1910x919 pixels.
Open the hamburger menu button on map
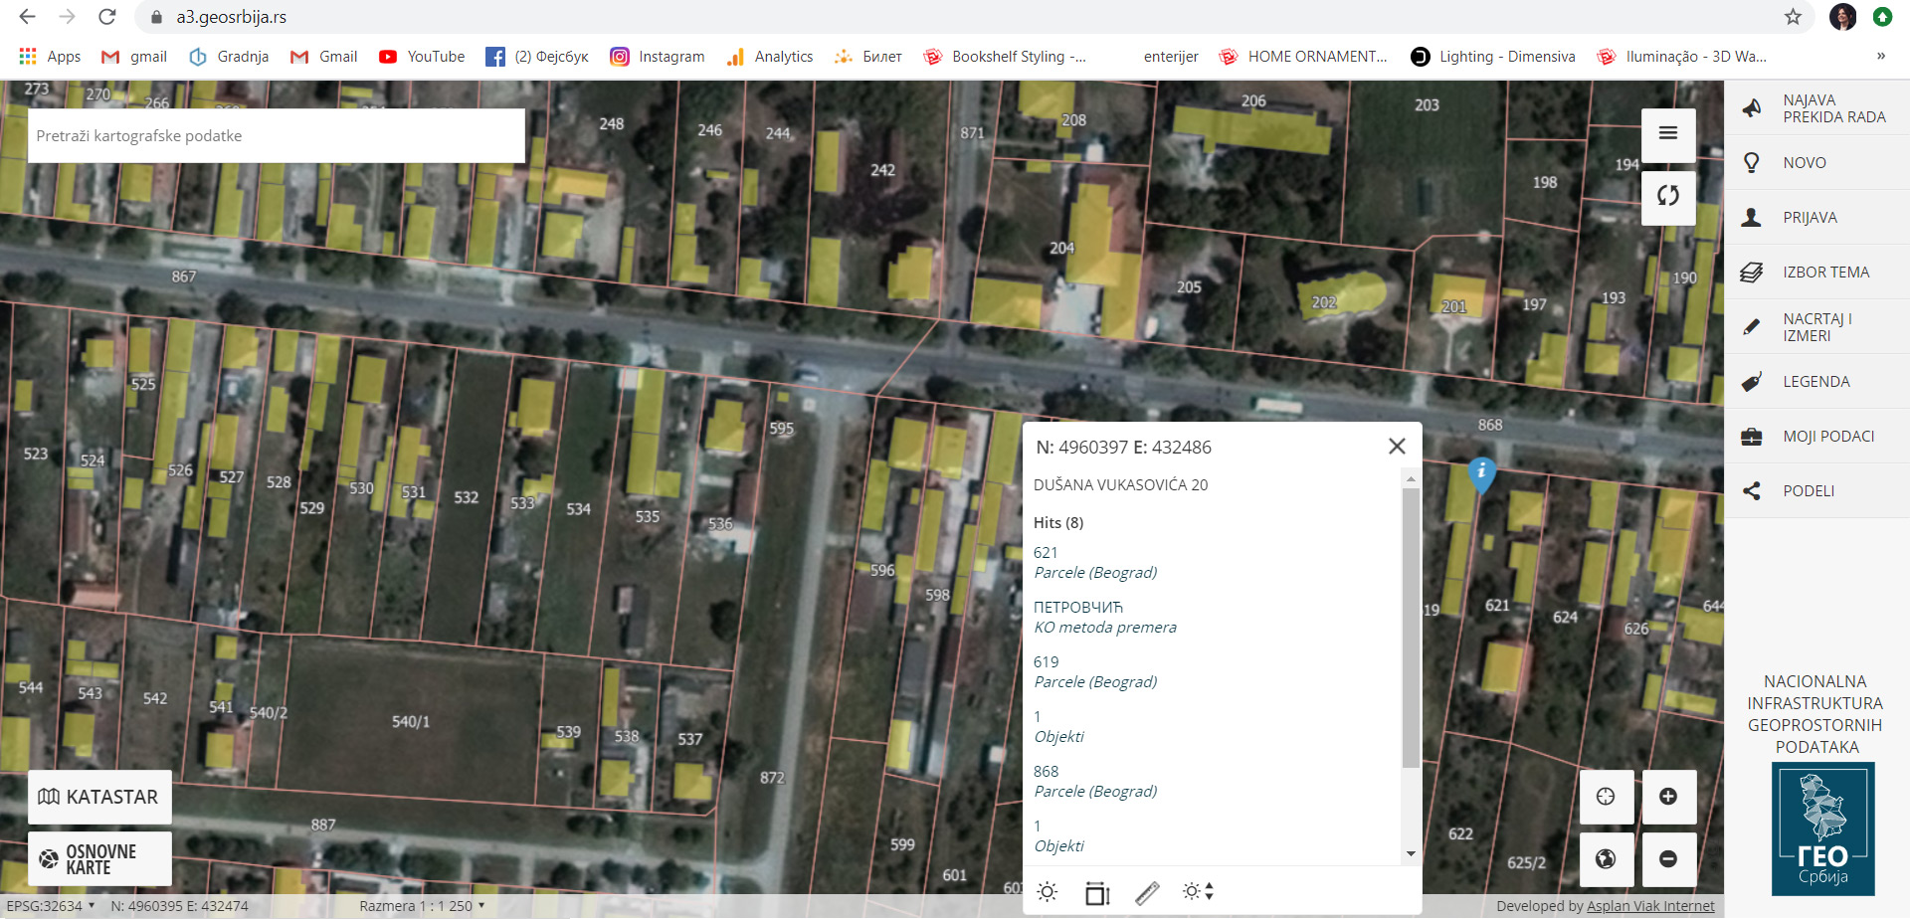point(1668,133)
